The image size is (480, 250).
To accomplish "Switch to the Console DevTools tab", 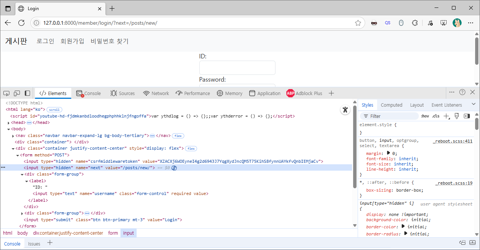I will [89, 93].
